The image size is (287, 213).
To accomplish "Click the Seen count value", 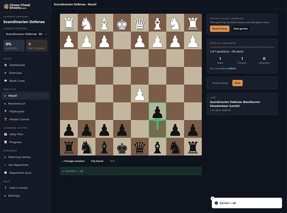I will 220,59.
